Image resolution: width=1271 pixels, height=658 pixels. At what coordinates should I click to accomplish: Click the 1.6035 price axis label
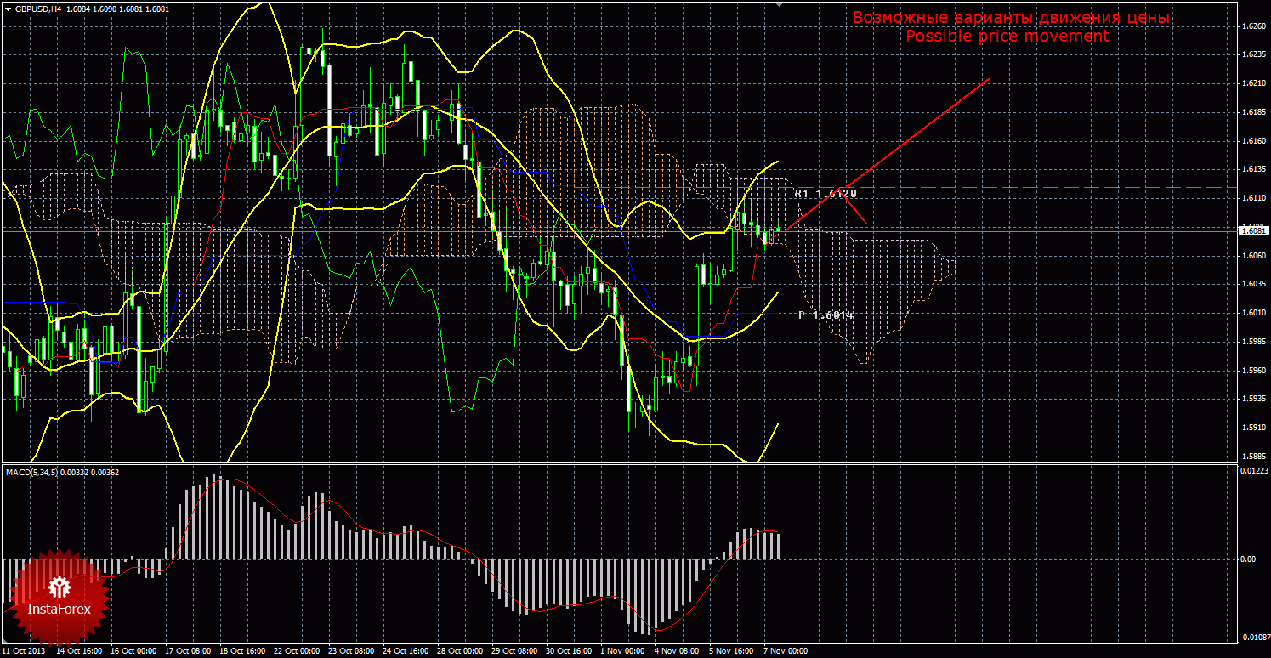coord(1252,284)
